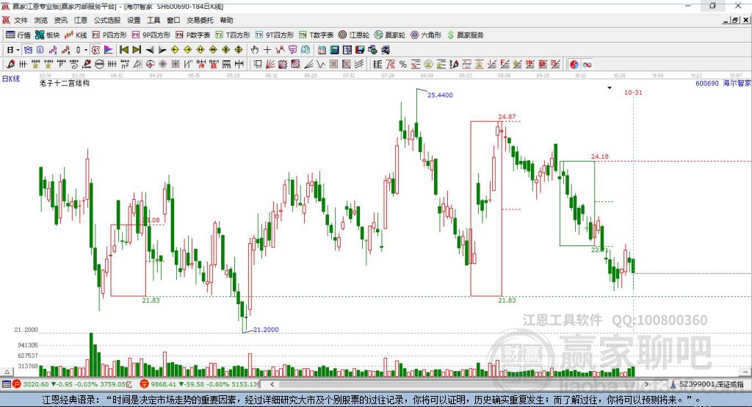The image size is (752, 407).
Task: Switch to the K线 chart button
Action: 76,35
